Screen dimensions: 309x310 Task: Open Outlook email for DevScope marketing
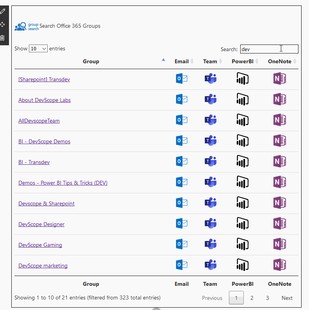182,265
